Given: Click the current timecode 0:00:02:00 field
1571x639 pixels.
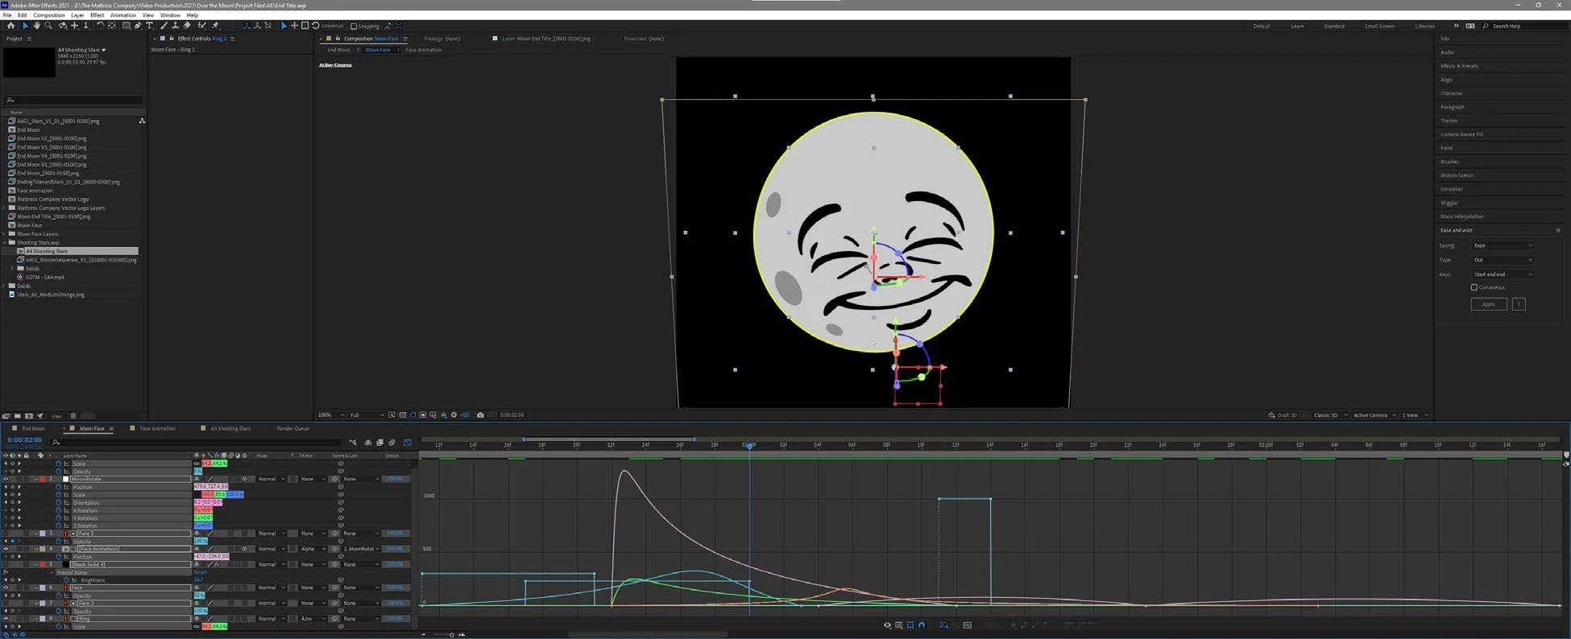Looking at the screenshot, I should [x=24, y=440].
